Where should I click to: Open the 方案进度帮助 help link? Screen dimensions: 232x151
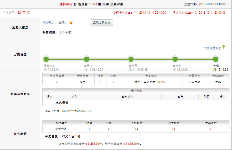[x=212, y=48]
